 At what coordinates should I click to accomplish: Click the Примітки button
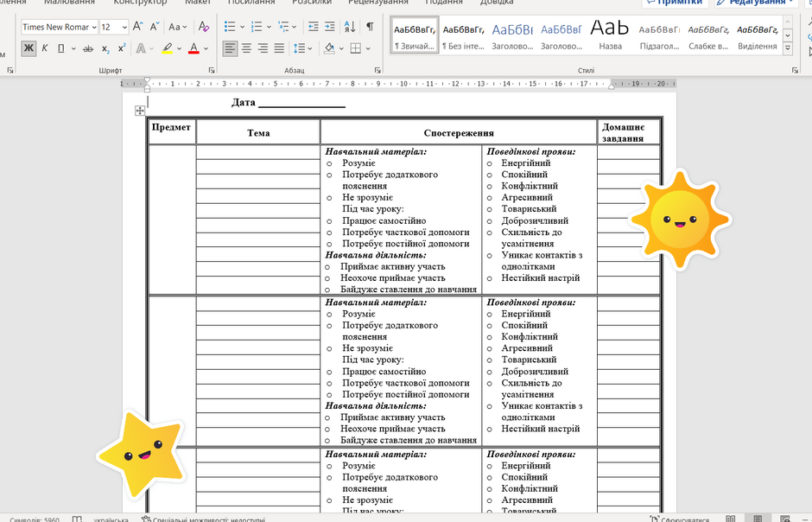tap(676, 2)
